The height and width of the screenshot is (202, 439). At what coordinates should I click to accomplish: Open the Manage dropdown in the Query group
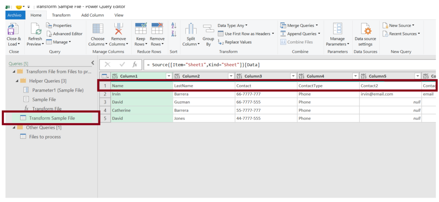(59, 42)
